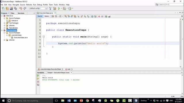Click Find Previous Occurrence editor icon
Viewport: 184px width, 103px height.
click(x=69, y=16)
